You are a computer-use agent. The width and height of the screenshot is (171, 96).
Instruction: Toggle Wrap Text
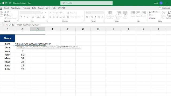(72, 13)
